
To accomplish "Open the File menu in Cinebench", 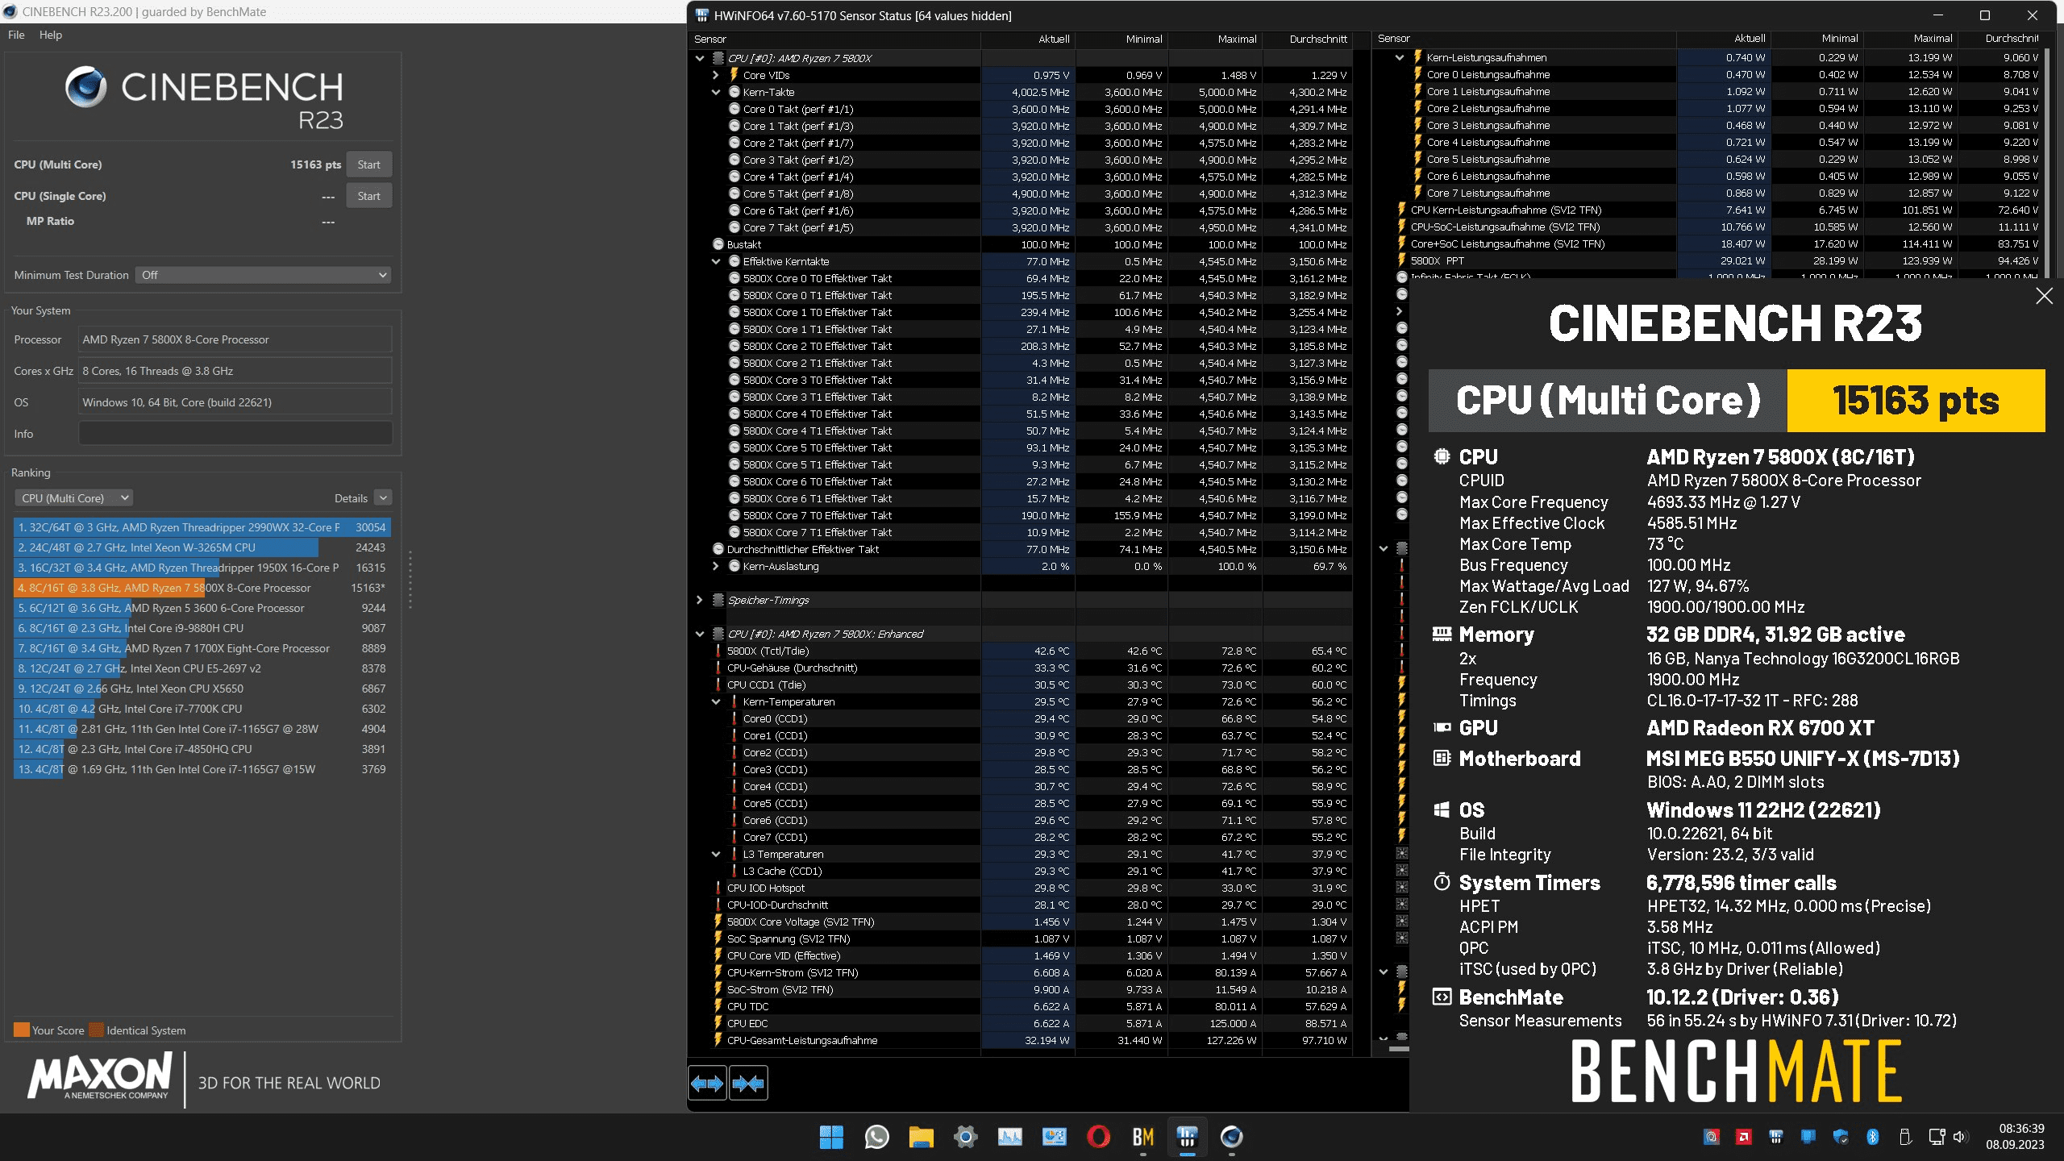I will point(16,35).
